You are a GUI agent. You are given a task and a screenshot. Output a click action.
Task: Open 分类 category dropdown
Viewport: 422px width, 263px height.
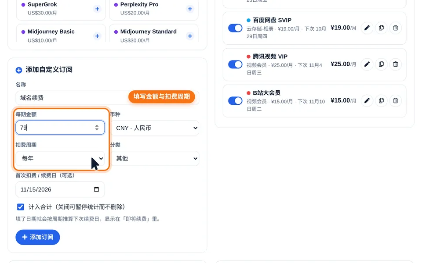155,158
